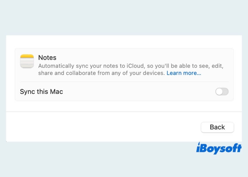Flip the switch next to Sync this Mac

pos(222,92)
